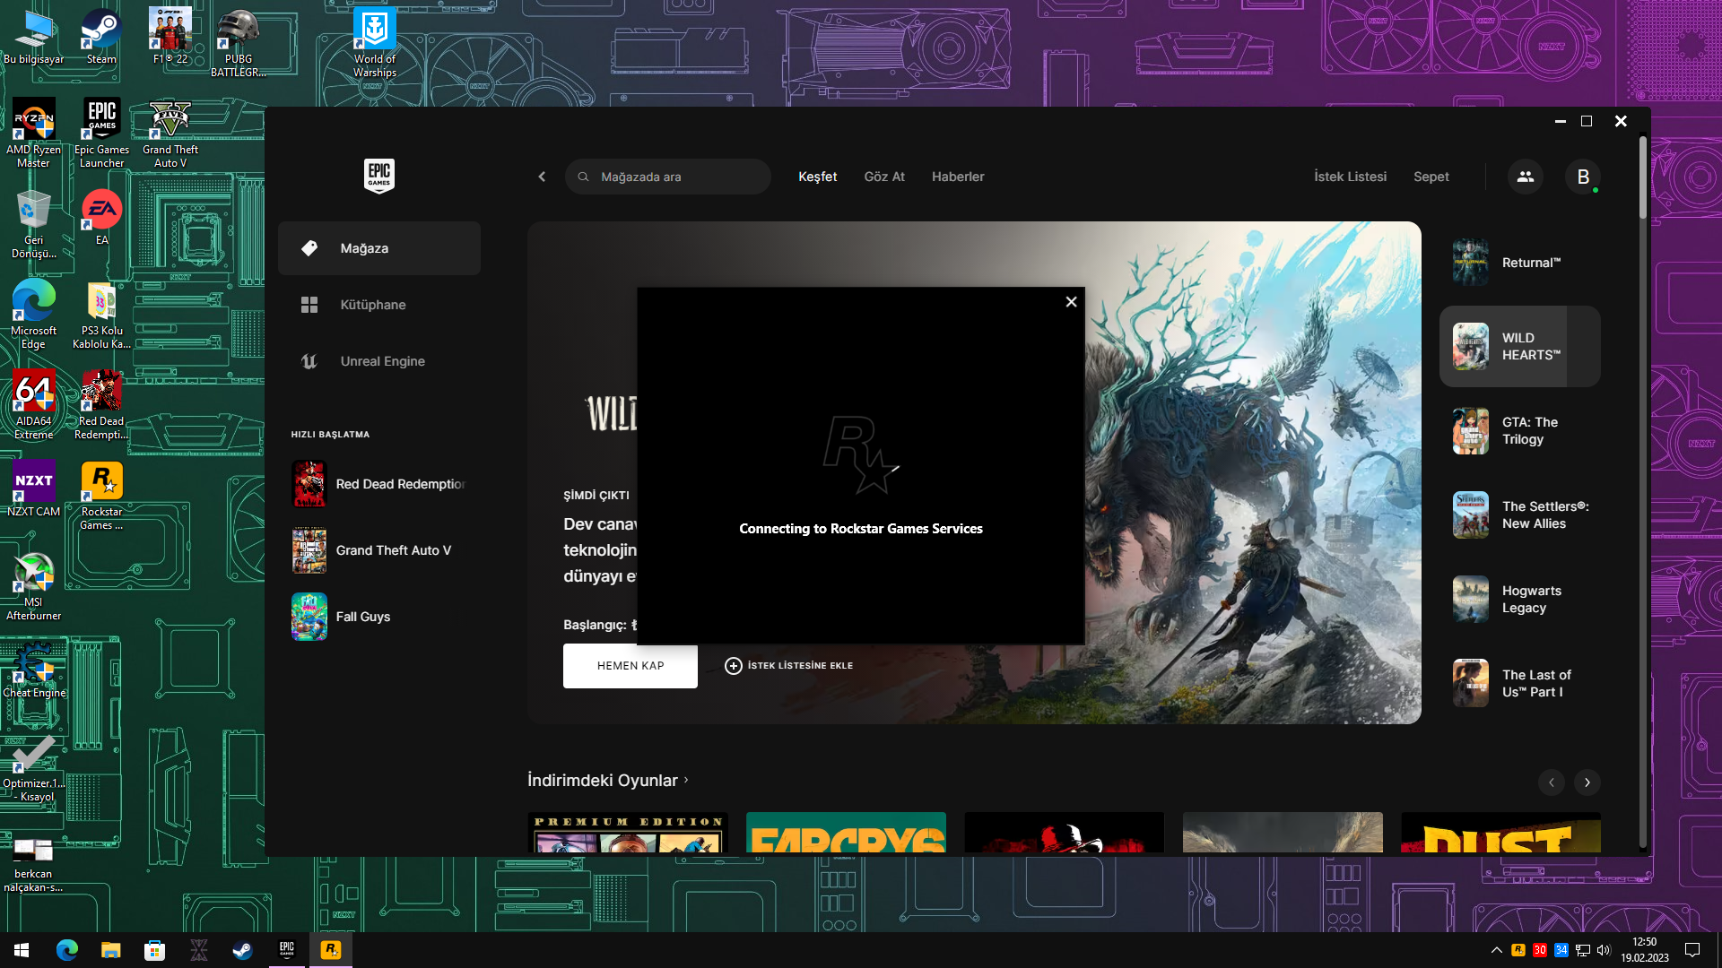Open İstek Listesi link

(x=1350, y=177)
